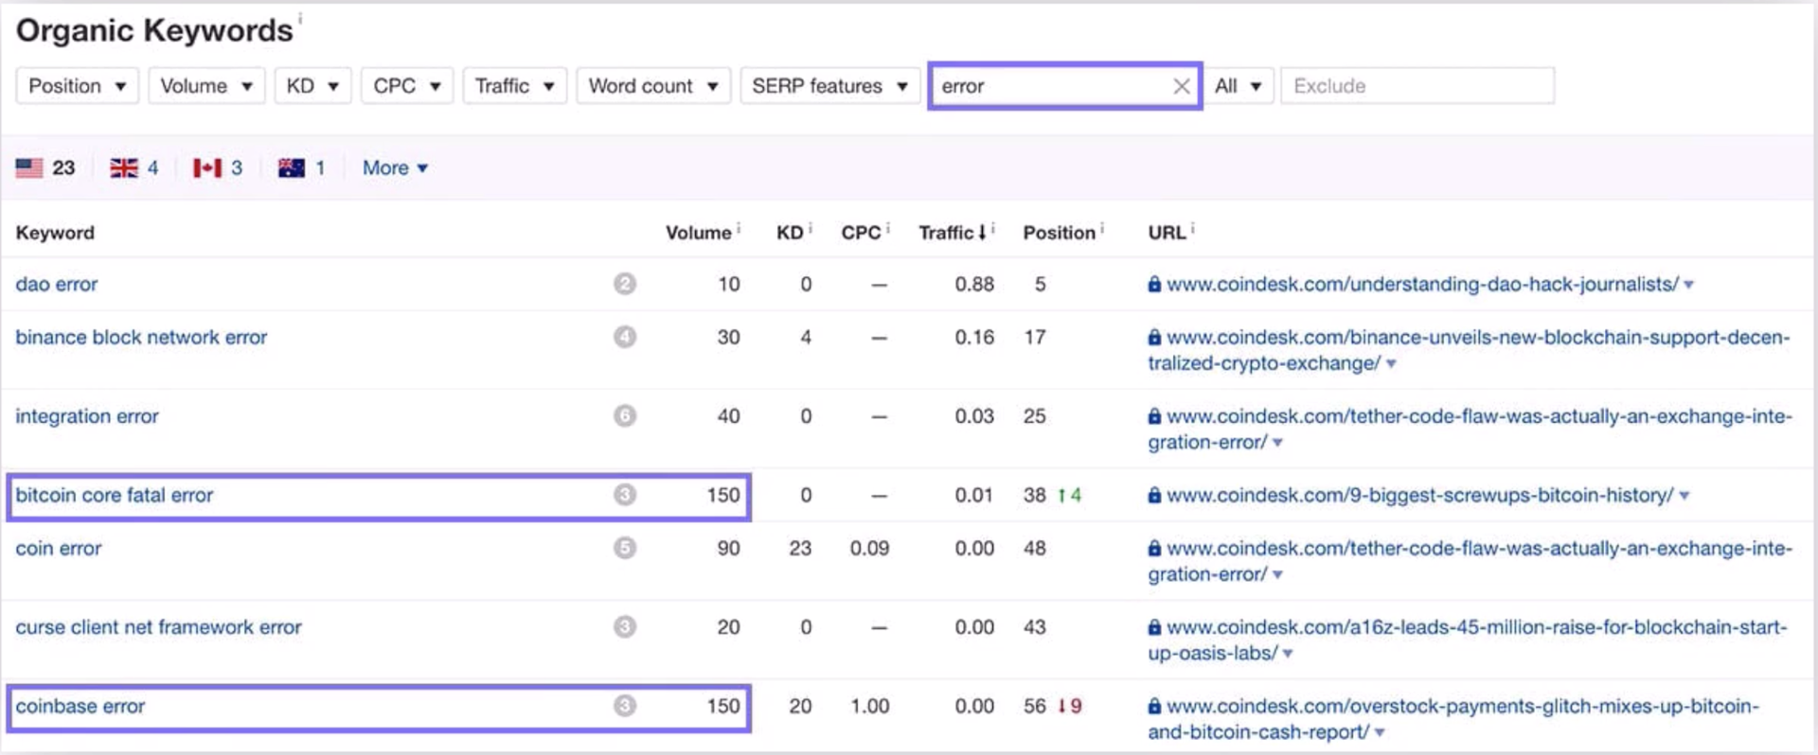Viewport: 1818px width, 755px height.
Task: Clear the error search filter
Action: tap(1181, 87)
